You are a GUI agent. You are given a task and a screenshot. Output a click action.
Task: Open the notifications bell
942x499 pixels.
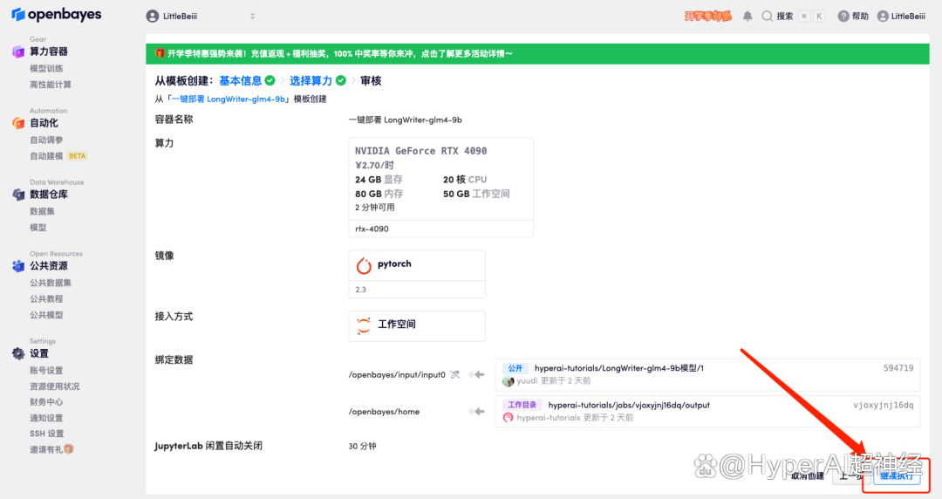(747, 17)
